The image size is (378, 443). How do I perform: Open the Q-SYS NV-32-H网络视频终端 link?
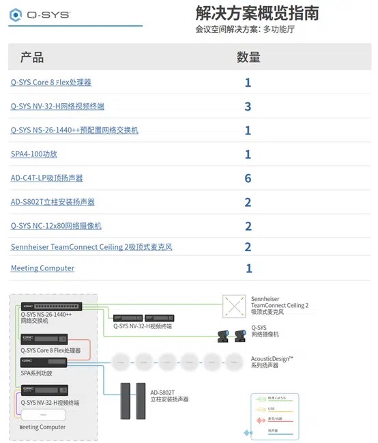click(57, 106)
